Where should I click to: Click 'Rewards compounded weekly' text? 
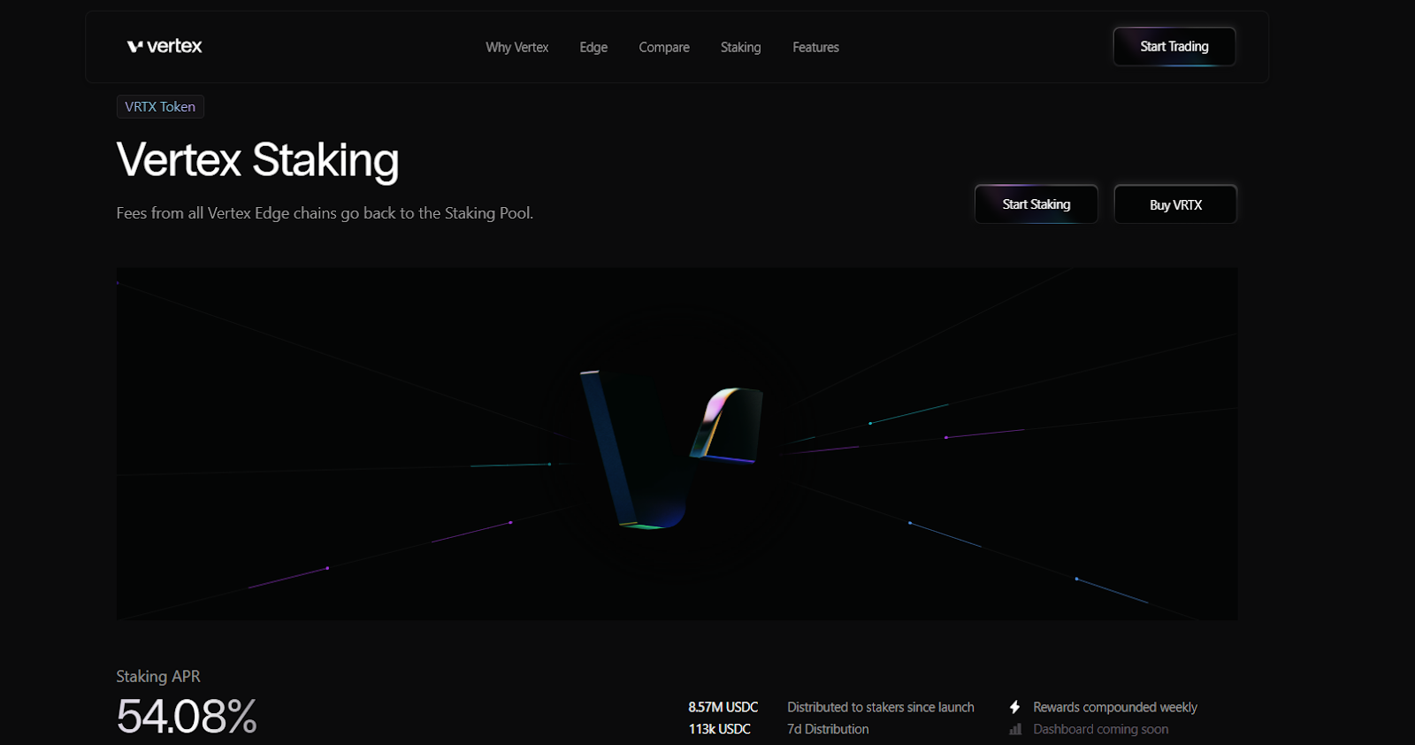point(1115,707)
